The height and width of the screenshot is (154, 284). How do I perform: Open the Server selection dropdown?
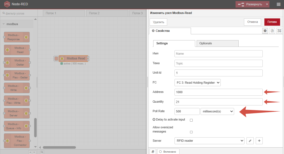pos(209,141)
